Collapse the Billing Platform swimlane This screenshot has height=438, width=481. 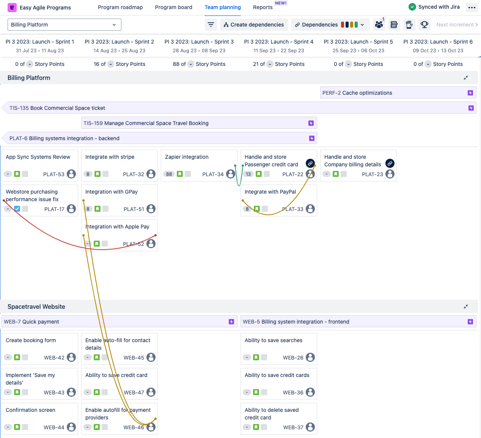pyautogui.click(x=466, y=78)
